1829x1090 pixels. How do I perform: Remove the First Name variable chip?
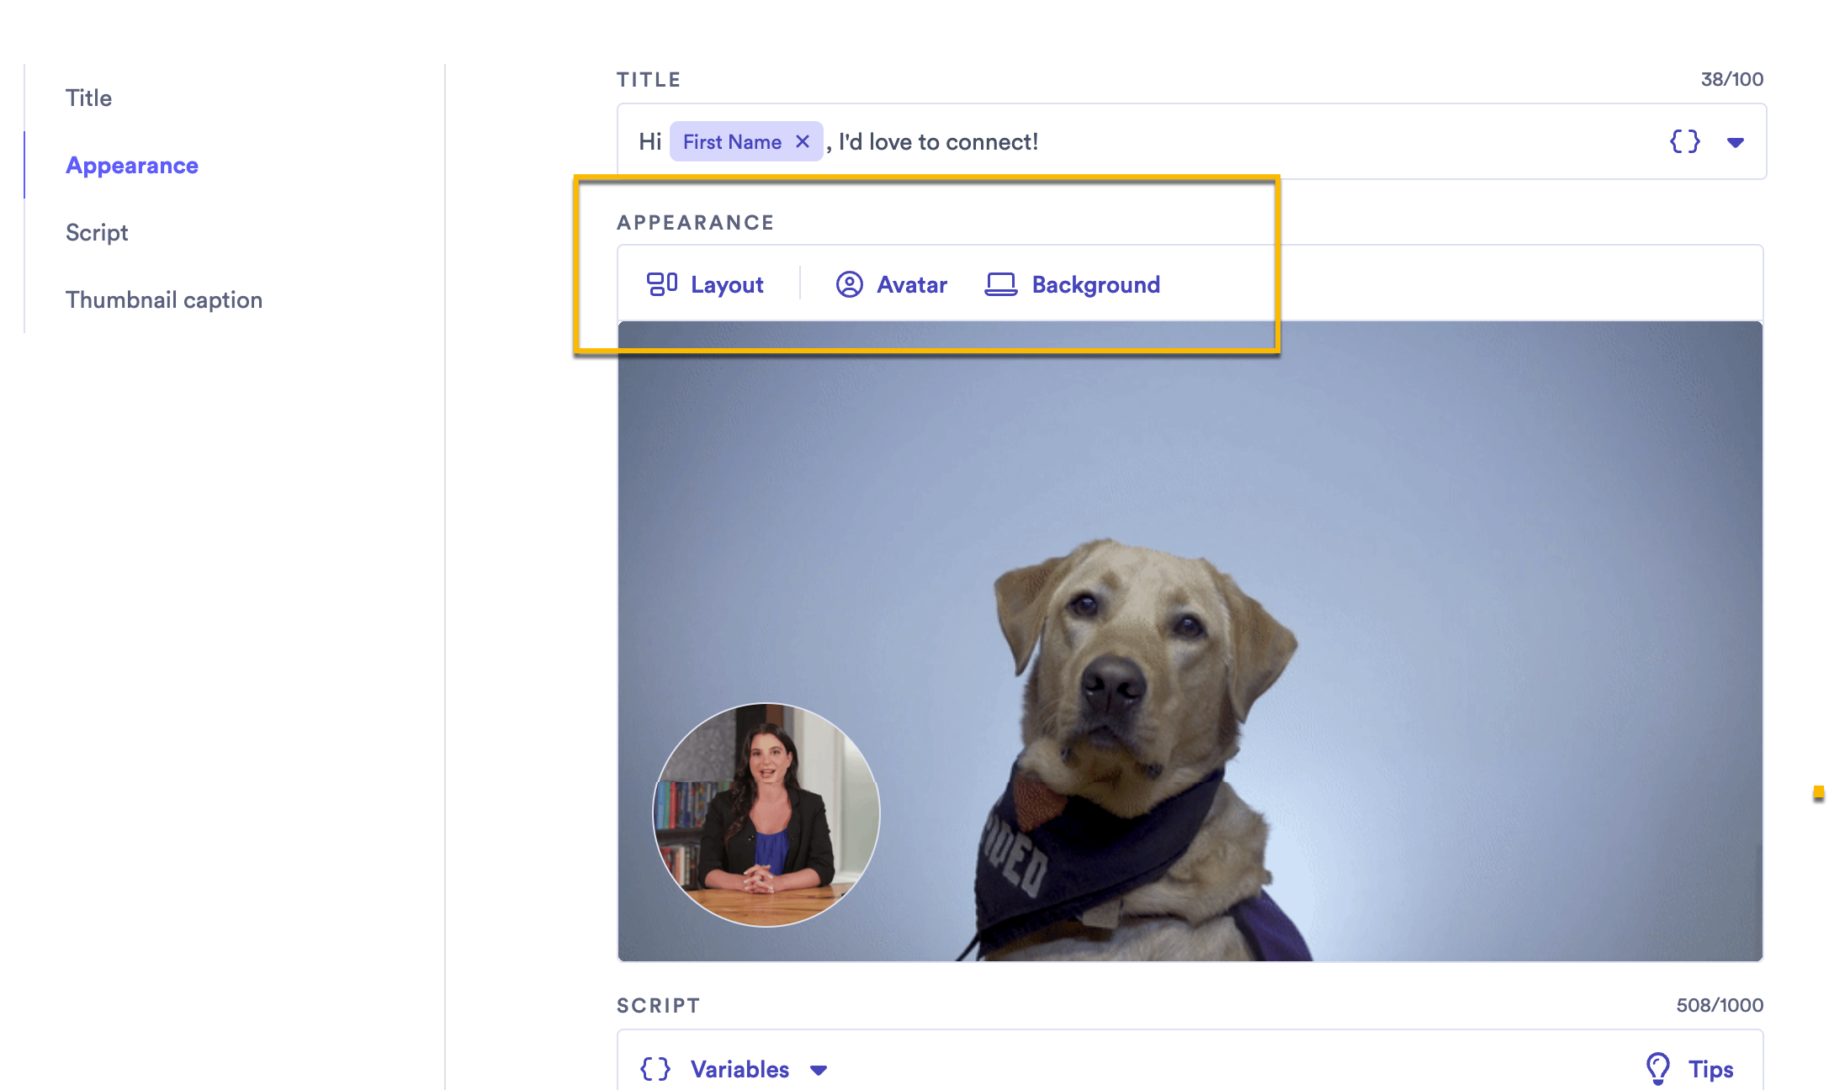tap(802, 141)
